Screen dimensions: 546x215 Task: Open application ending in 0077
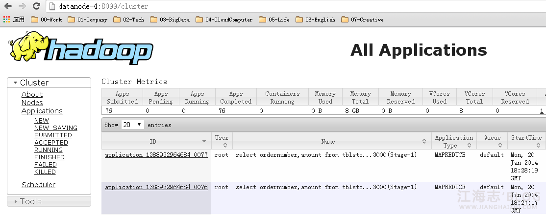(156, 155)
